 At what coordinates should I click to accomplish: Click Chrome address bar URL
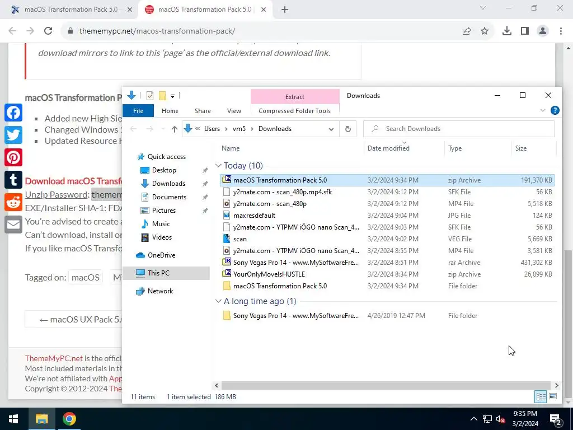tap(157, 31)
